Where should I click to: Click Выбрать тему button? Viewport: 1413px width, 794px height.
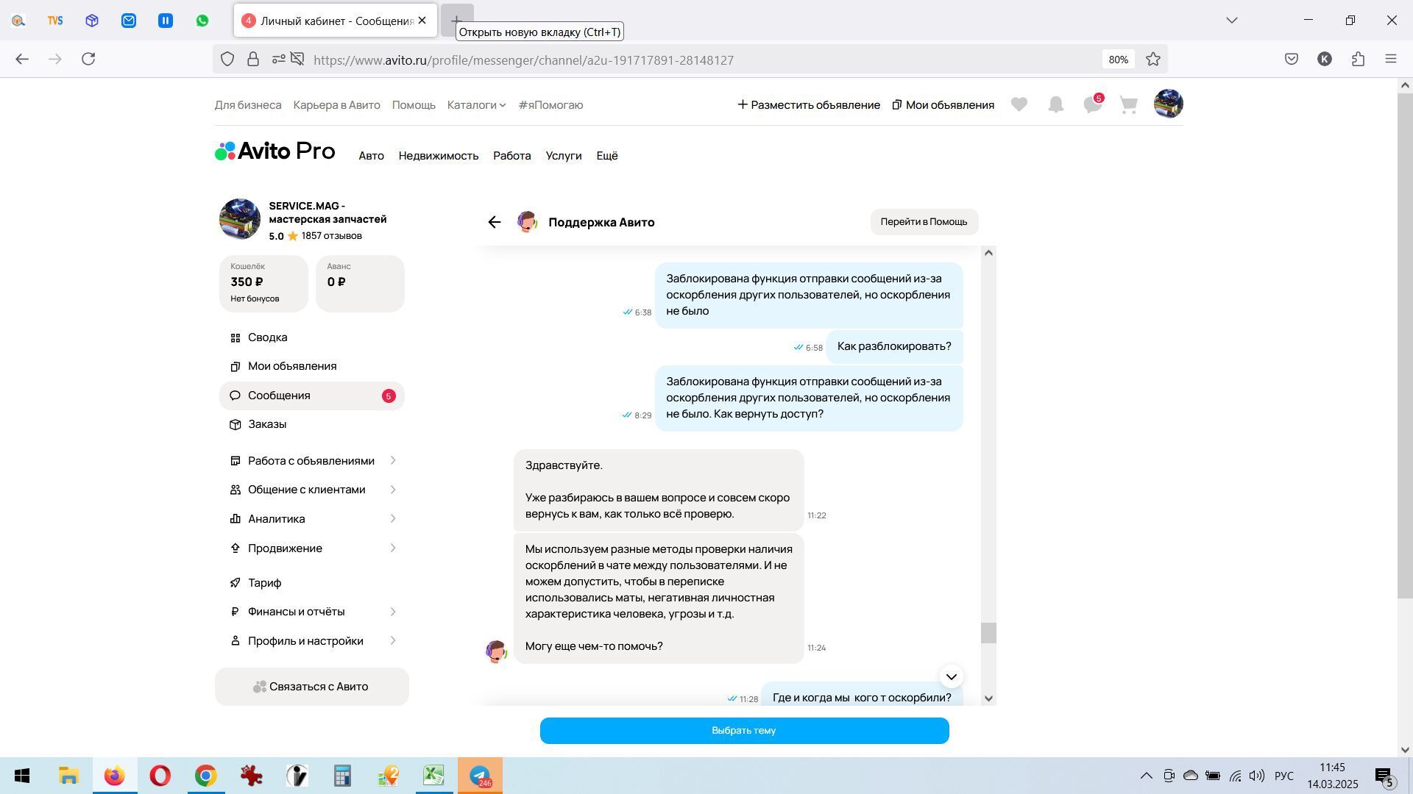click(x=744, y=731)
